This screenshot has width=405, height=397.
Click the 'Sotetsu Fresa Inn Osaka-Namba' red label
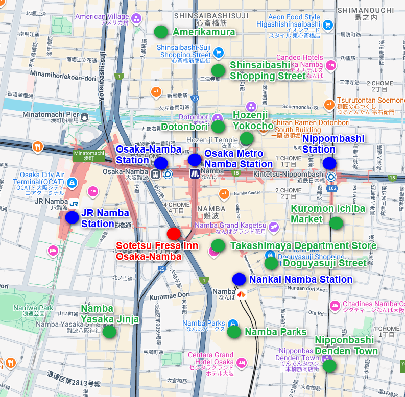157,251
